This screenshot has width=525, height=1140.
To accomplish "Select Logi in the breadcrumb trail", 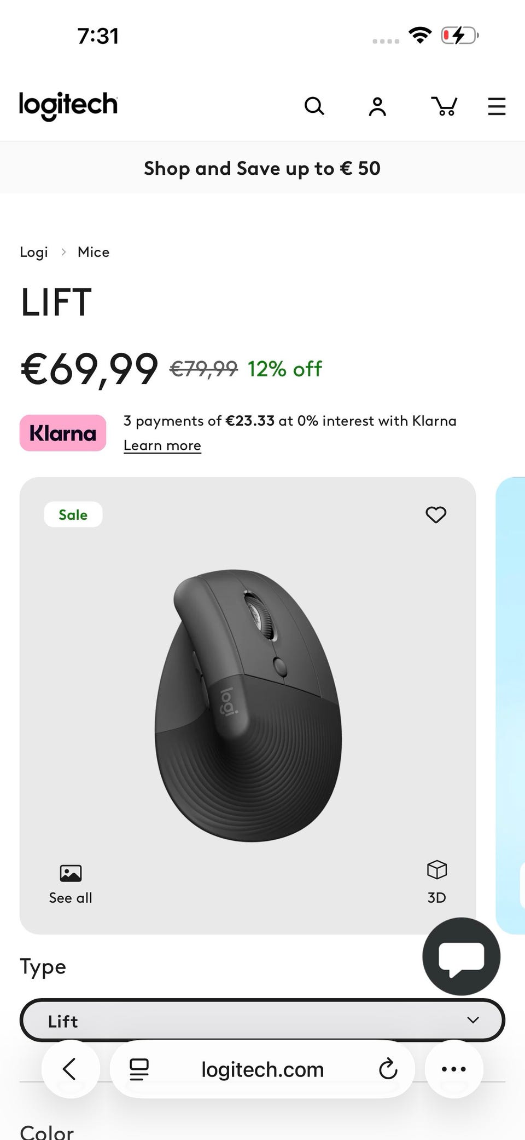I will point(33,251).
